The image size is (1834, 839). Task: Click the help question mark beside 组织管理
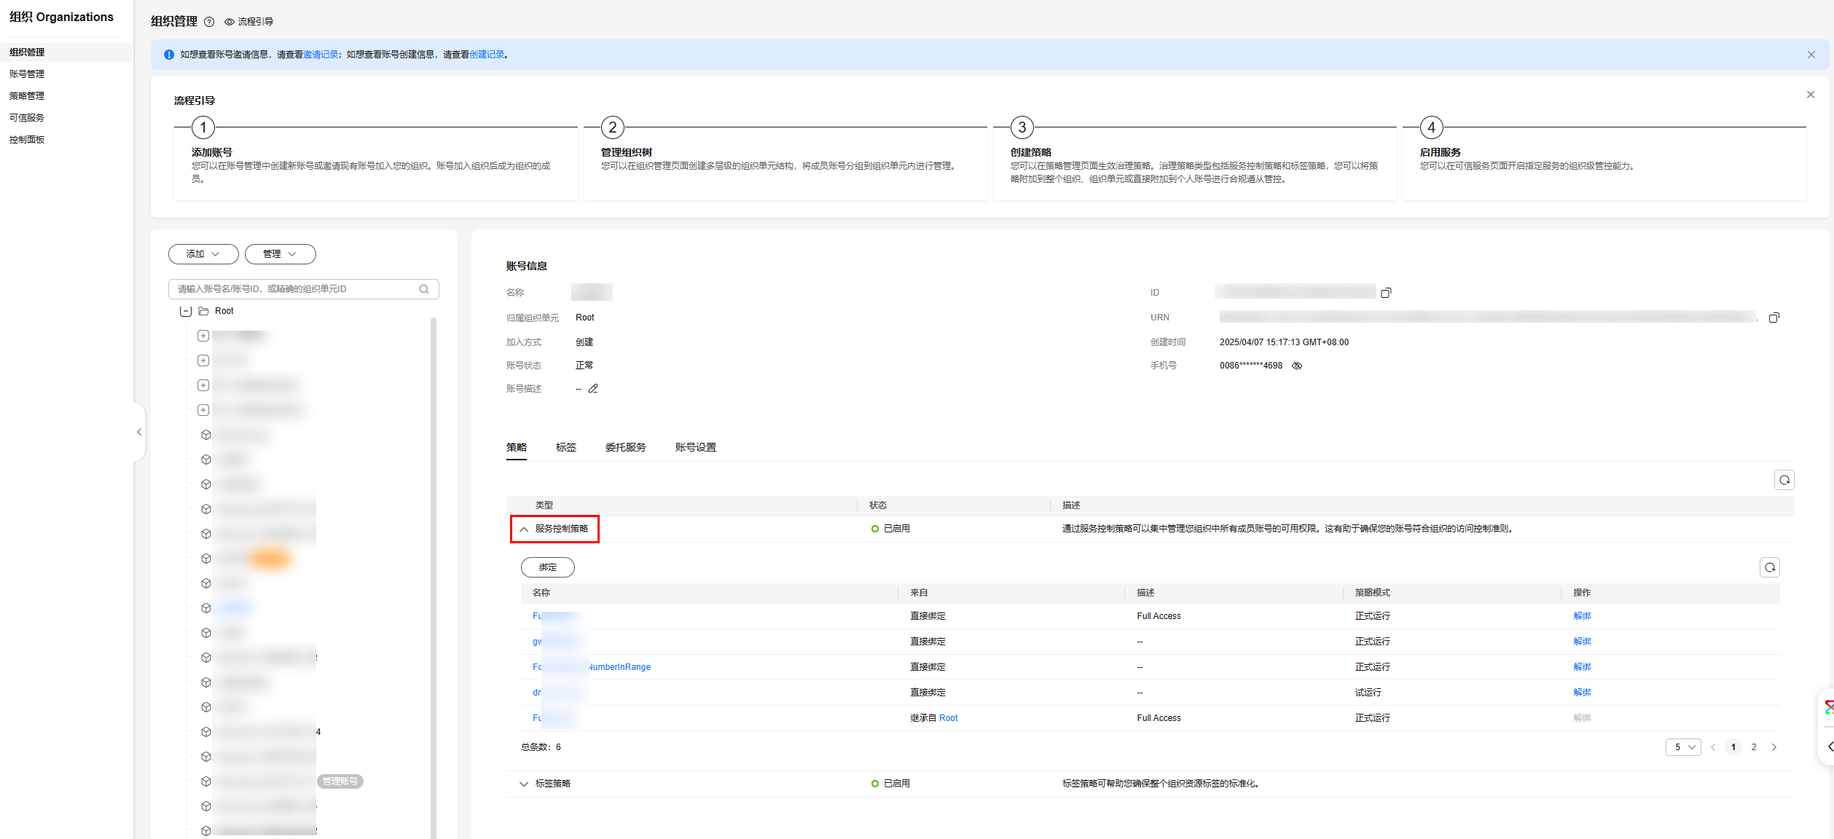[209, 22]
